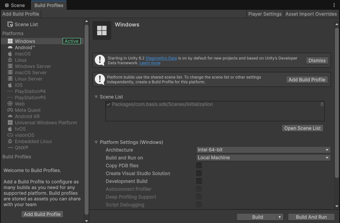The width and height of the screenshot is (340, 223).
Task: Click the Build And Run button
Action: click(x=311, y=217)
